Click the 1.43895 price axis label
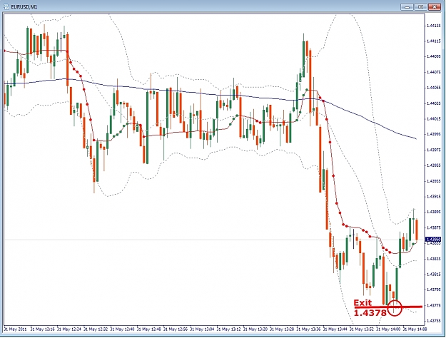This screenshot has height=338, width=446. [x=434, y=212]
